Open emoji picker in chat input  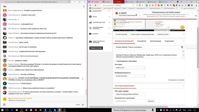coord(4,105)
